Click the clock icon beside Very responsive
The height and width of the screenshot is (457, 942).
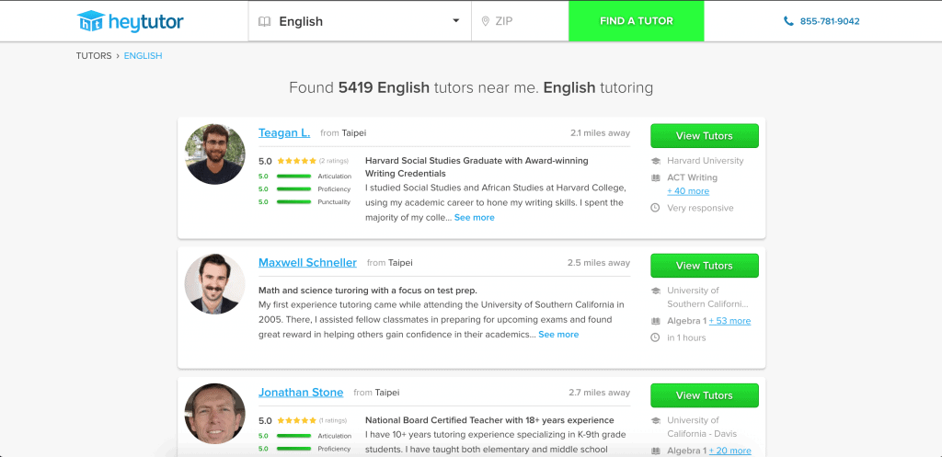coord(655,208)
